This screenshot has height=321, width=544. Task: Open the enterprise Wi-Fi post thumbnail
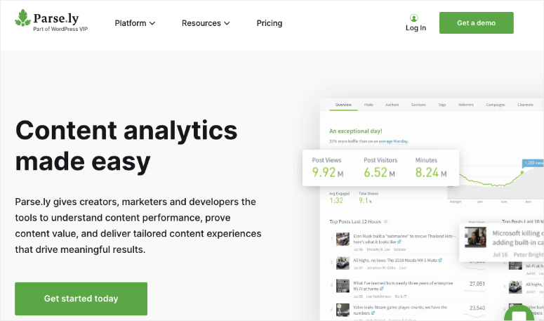(343, 286)
